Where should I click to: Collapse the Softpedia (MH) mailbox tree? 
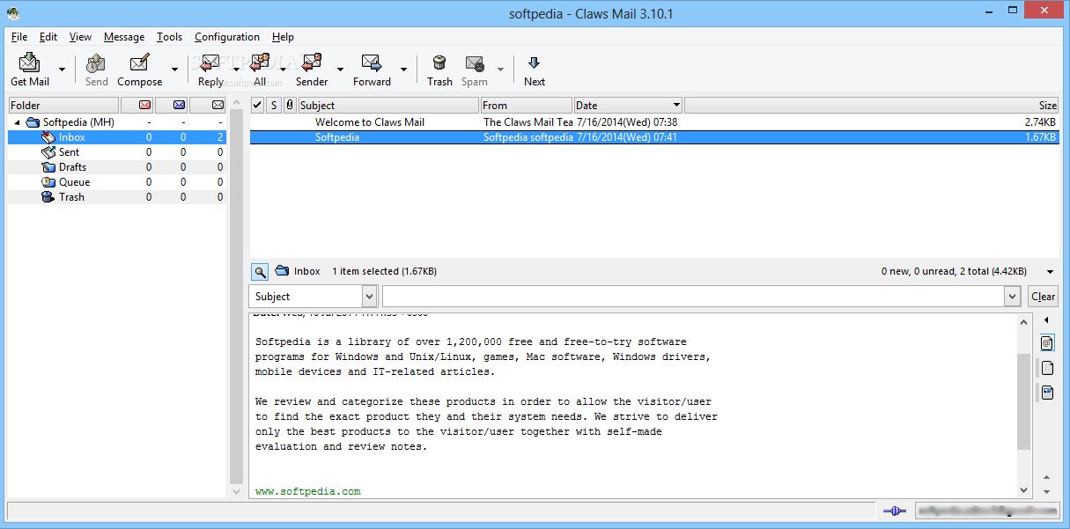click(x=17, y=122)
